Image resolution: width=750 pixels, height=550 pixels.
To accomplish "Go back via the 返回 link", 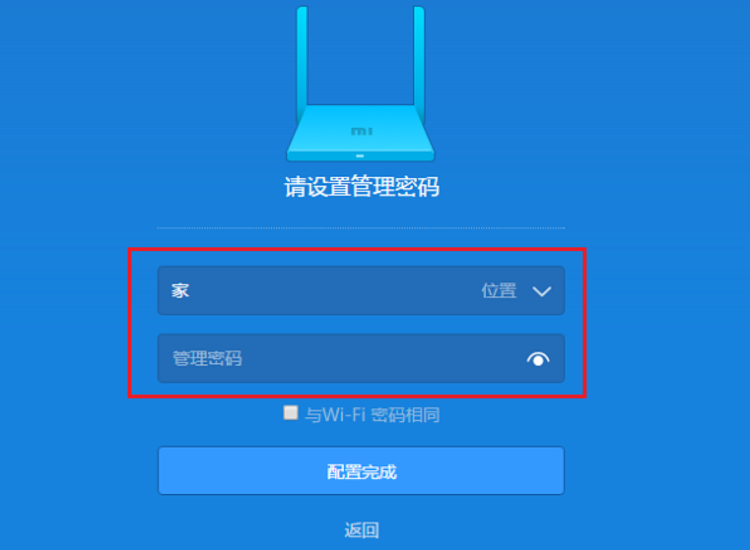I will coord(361,530).
